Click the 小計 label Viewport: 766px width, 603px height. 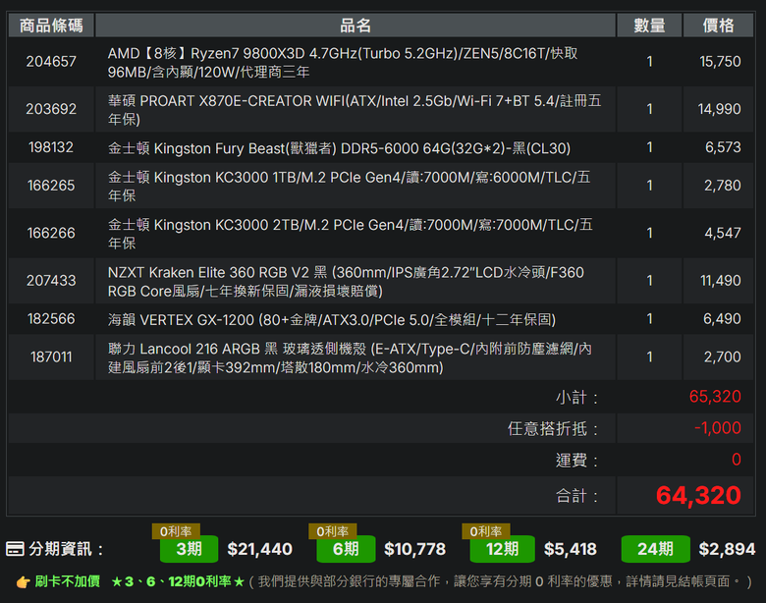tap(576, 398)
